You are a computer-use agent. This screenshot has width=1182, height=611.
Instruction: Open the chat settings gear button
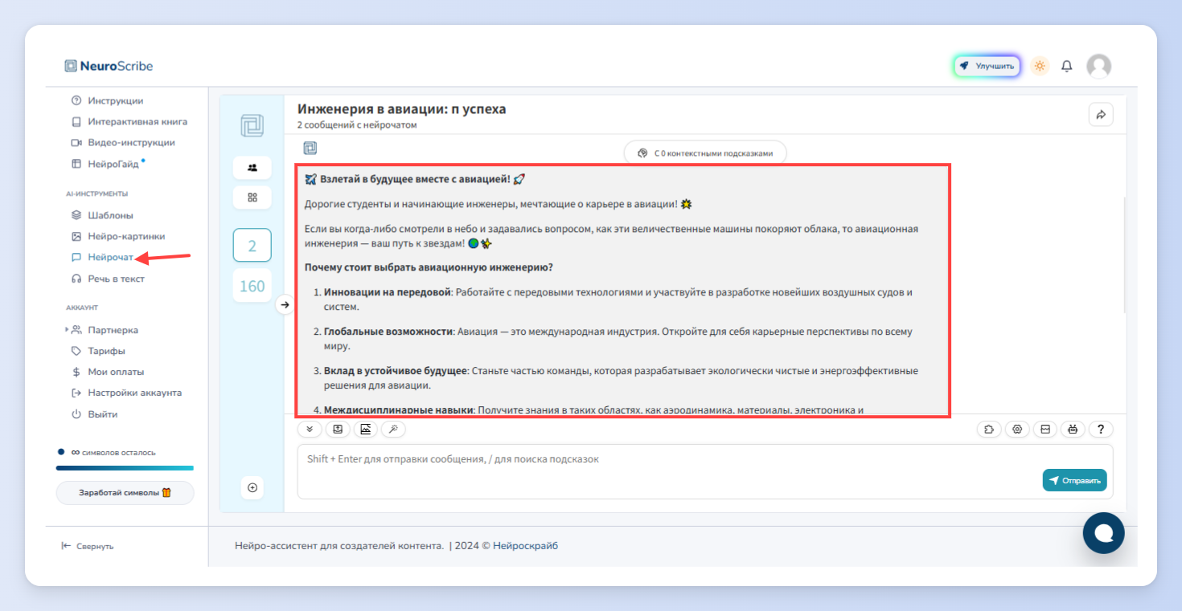(1017, 430)
